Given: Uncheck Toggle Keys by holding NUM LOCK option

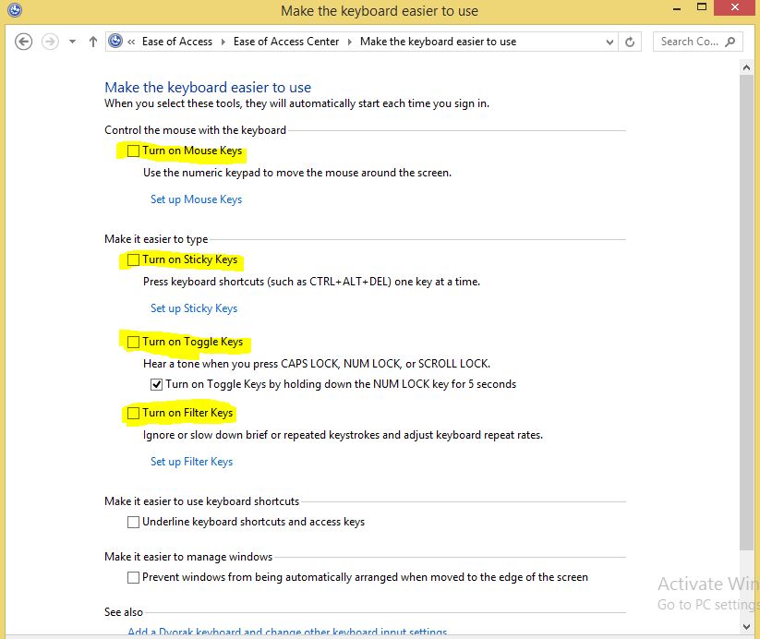Looking at the screenshot, I should tap(156, 384).
